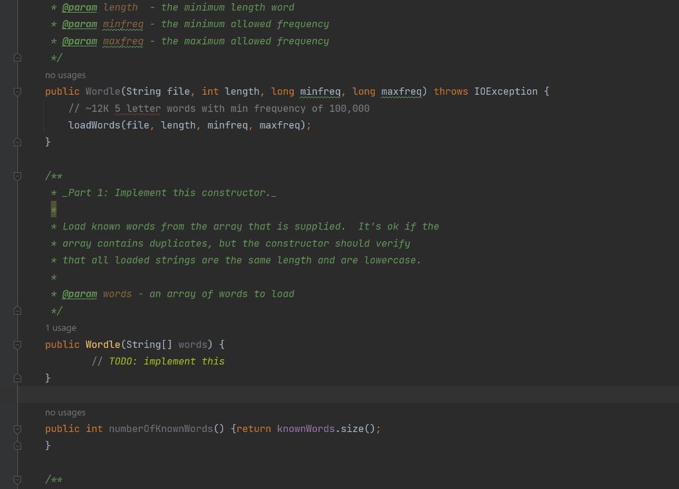Image resolution: width=679 pixels, height=489 pixels.
Task: Click the 'knownWords' field reference
Action: [306, 429]
